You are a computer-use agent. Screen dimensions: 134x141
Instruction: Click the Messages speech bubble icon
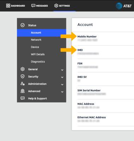(33, 6)
